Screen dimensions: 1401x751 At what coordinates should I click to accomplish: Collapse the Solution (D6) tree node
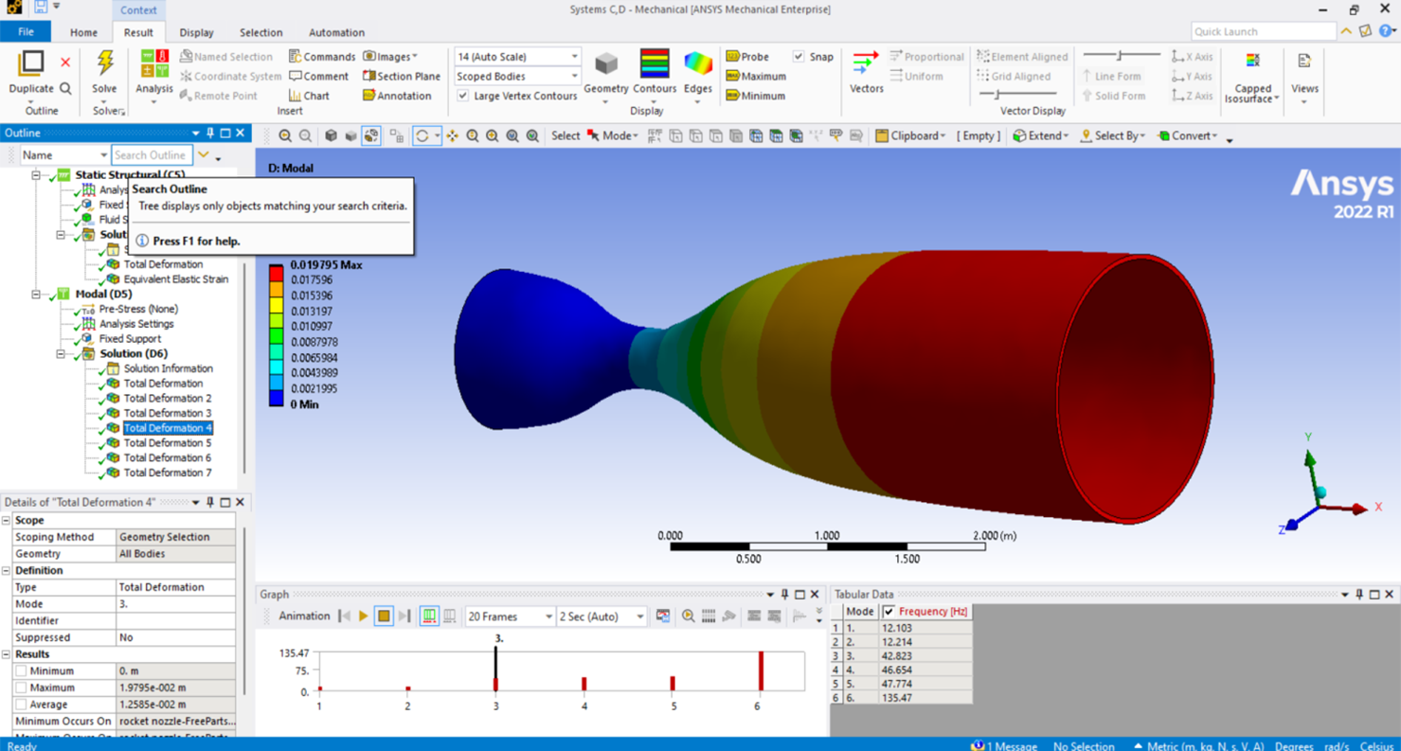61,354
